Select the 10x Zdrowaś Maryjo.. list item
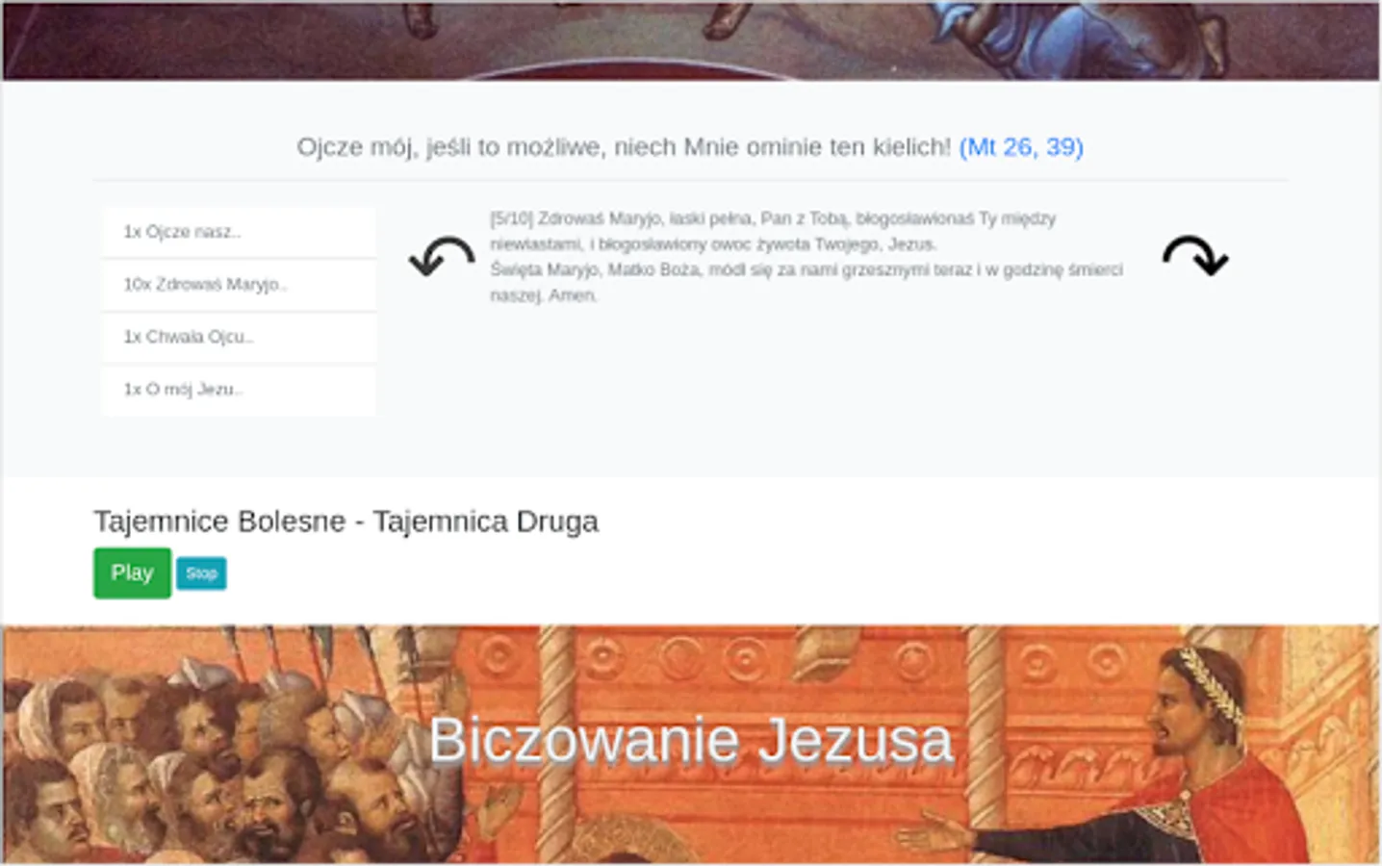1382x866 pixels. tap(239, 285)
